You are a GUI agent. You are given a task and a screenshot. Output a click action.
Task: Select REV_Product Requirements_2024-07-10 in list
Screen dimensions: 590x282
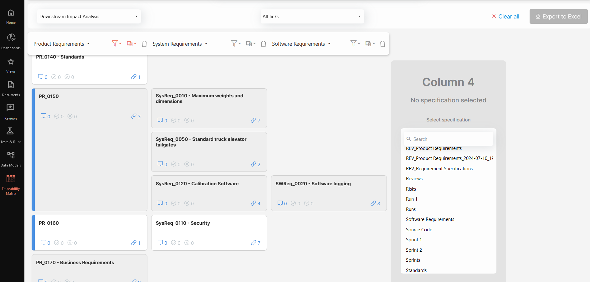point(449,158)
